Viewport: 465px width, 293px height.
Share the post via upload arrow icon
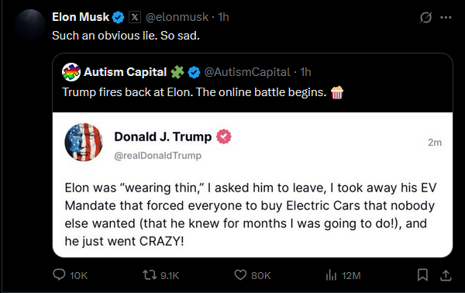[x=446, y=275]
